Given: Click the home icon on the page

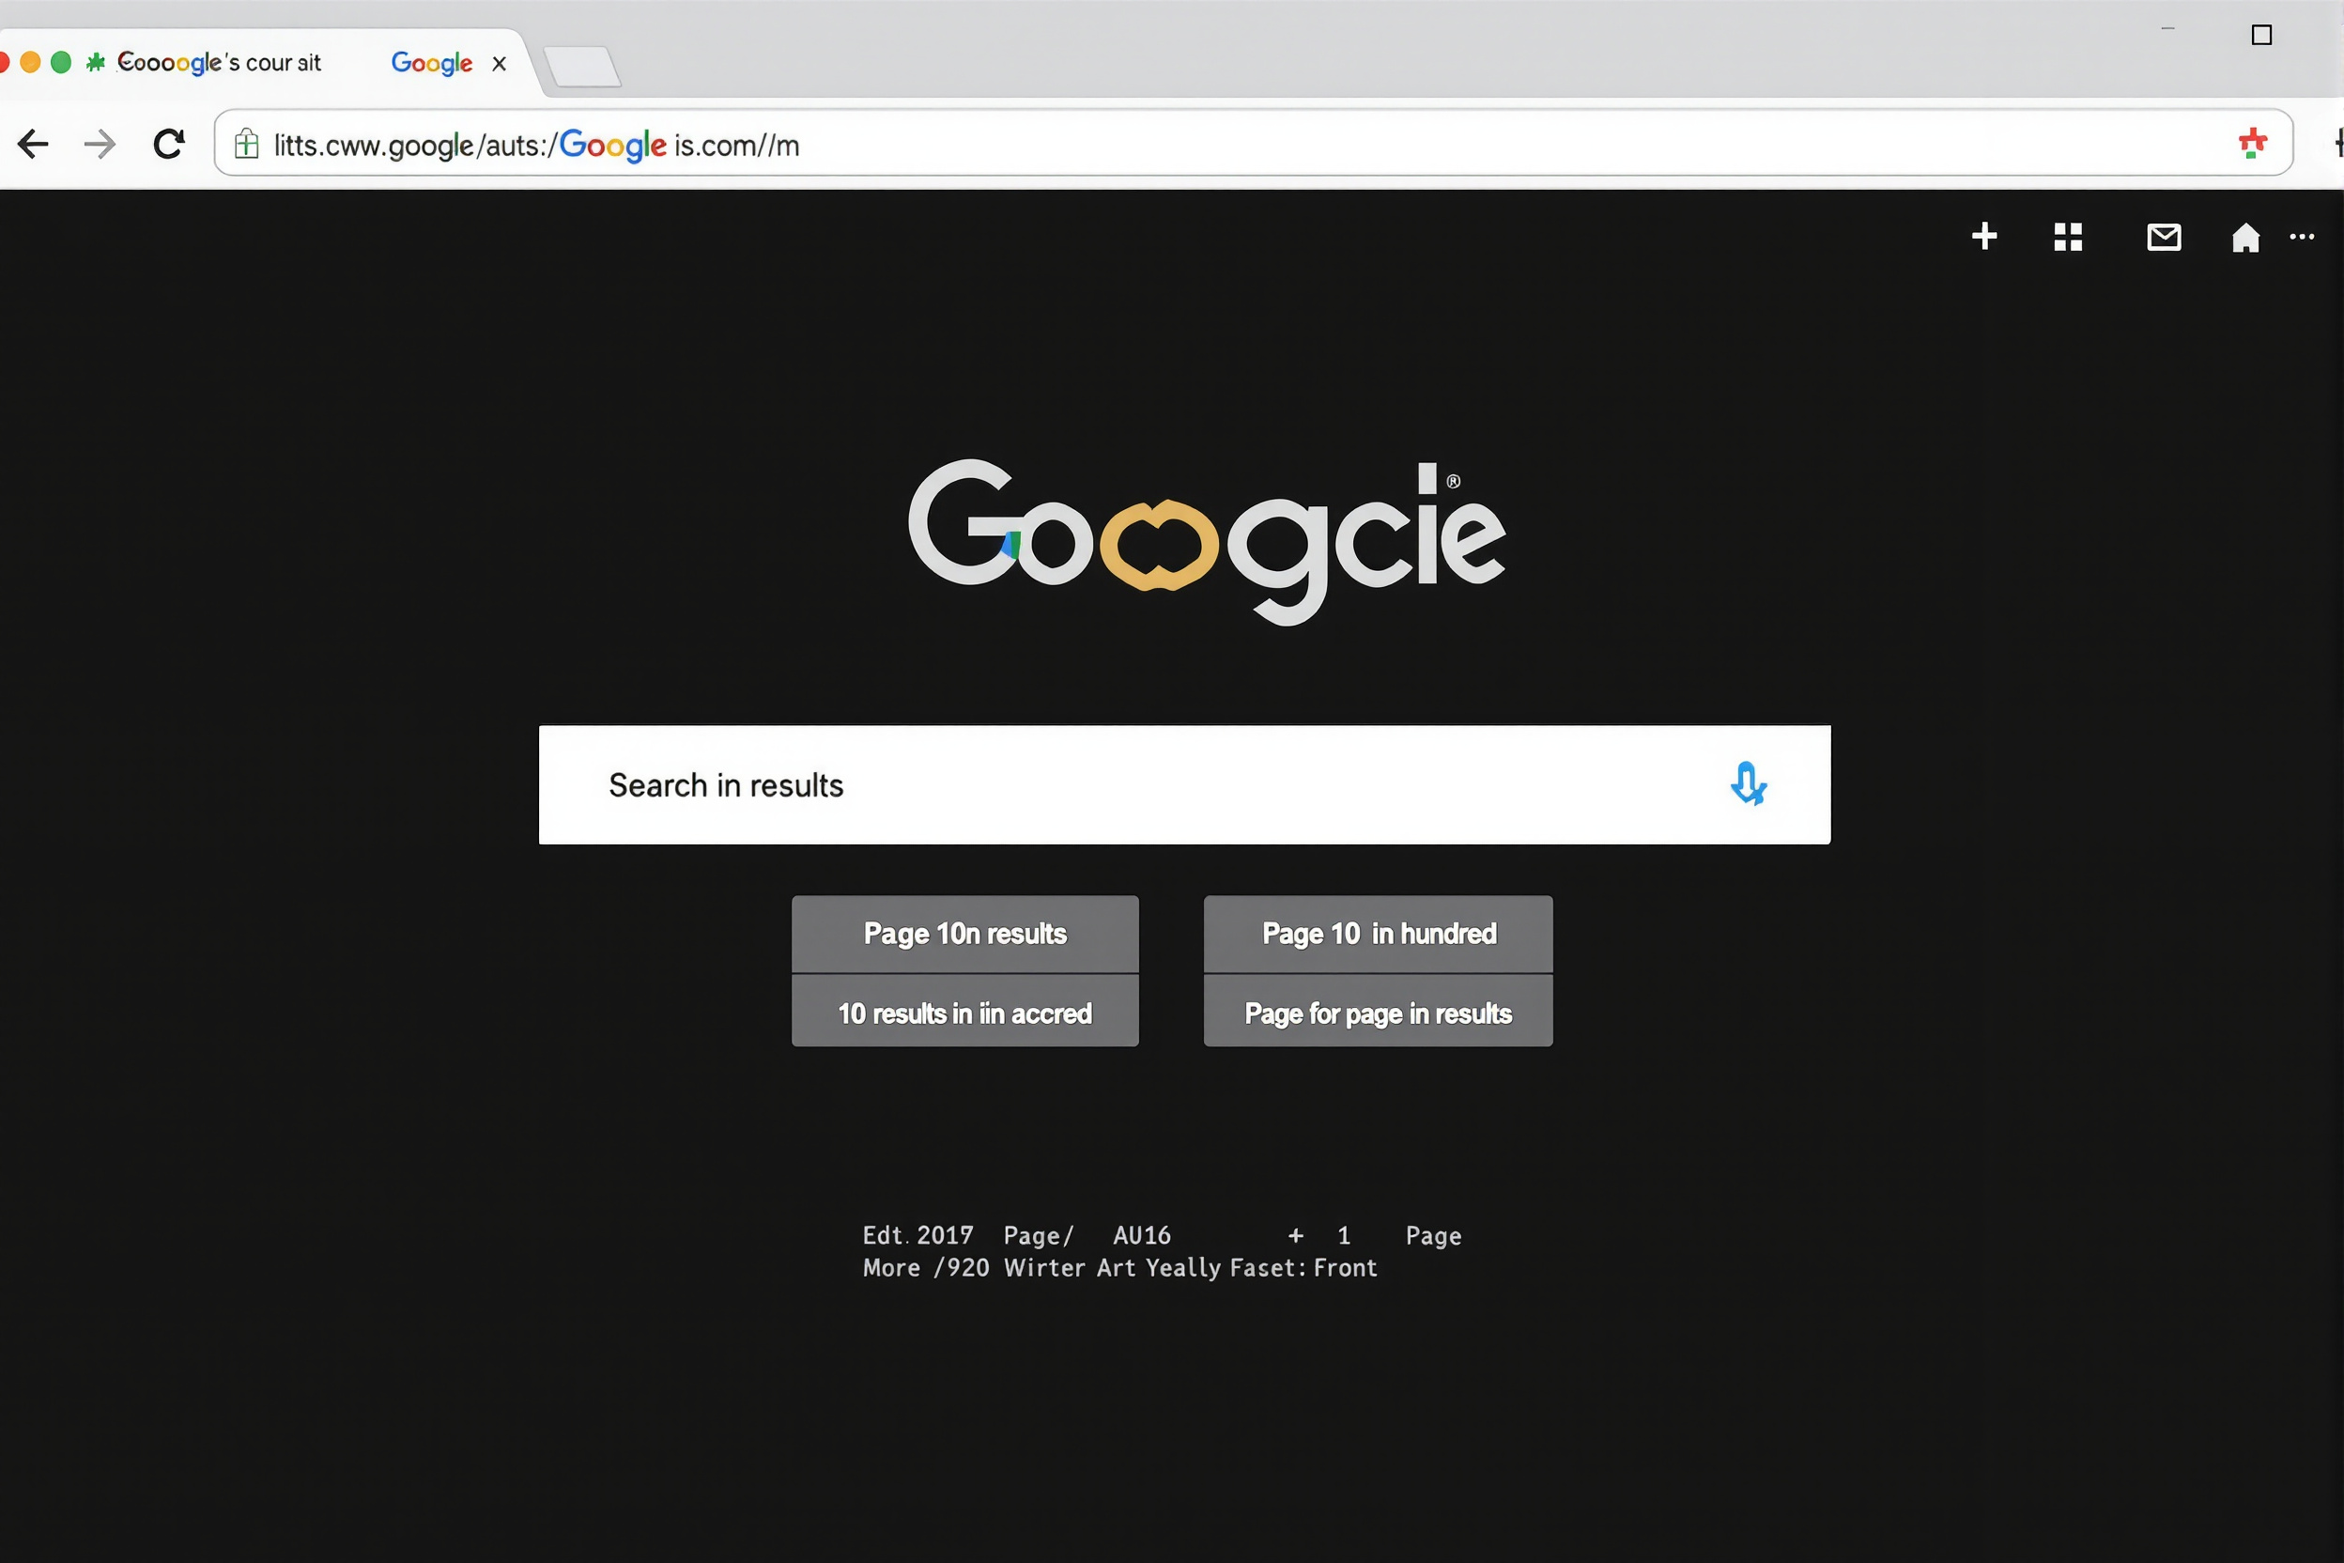Looking at the screenshot, I should coord(2245,238).
